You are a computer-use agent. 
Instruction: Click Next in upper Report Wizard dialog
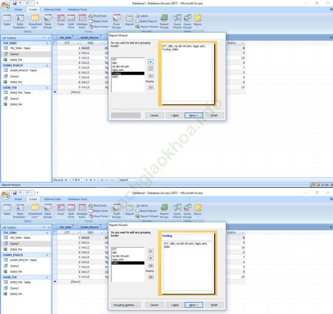pyautogui.click(x=194, y=115)
